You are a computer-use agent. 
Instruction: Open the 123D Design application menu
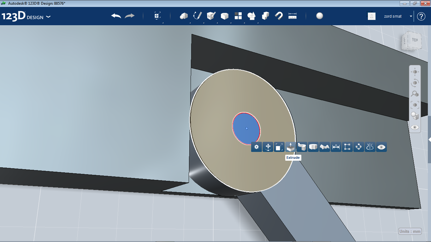pos(26,16)
